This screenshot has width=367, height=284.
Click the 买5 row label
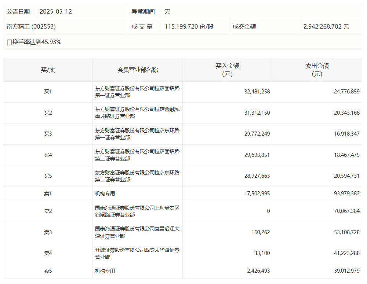click(x=48, y=176)
